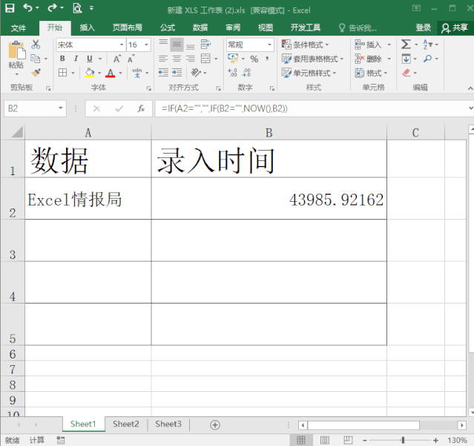Click the font color red A swatch
Image resolution: width=474 pixels, height=446 pixels.
point(111,73)
